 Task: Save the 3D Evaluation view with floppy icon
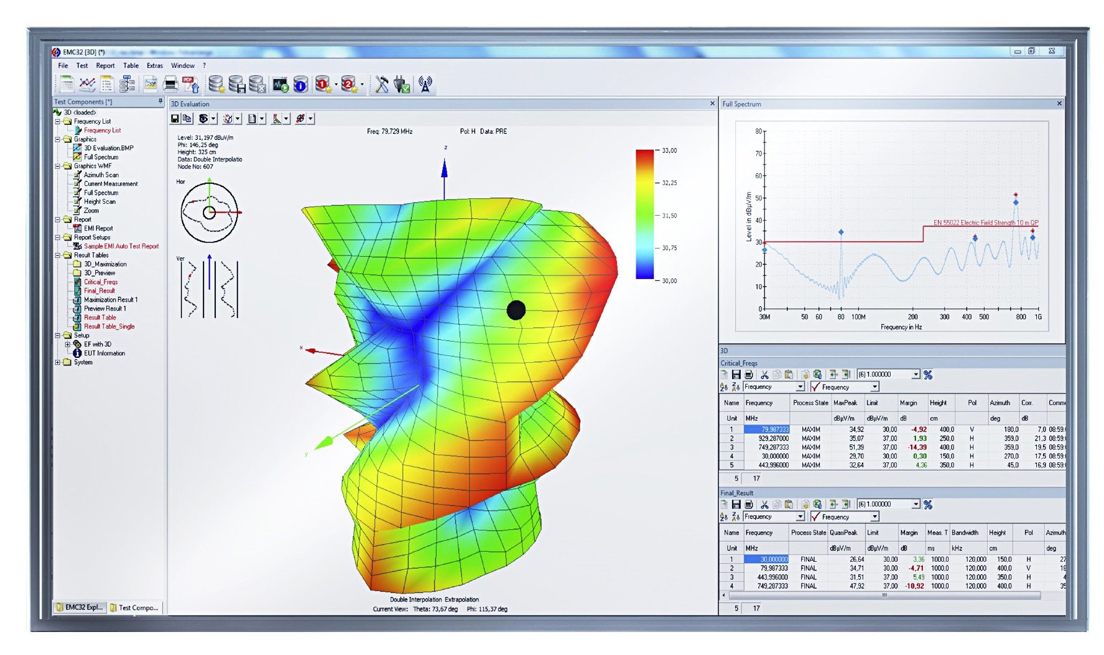tap(175, 119)
